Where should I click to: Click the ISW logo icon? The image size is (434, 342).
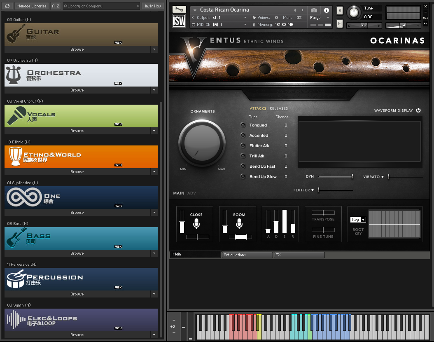point(179,21)
